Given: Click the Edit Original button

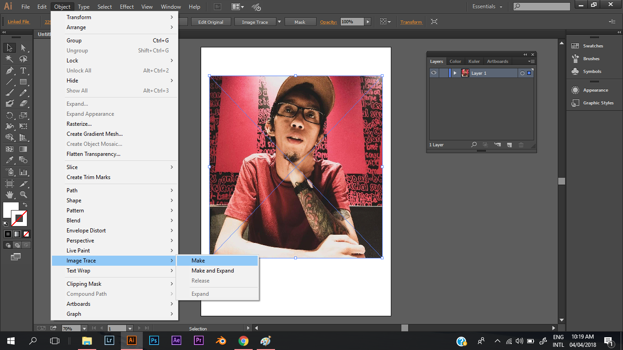Looking at the screenshot, I should [x=211, y=22].
